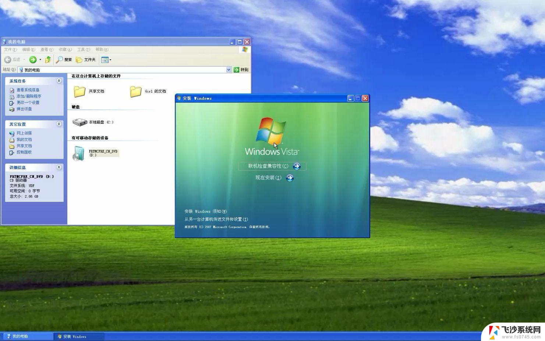This screenshot has height=341, width=545.
Task: Click the arrow beside 现在安装
Action: coord(290,178)
